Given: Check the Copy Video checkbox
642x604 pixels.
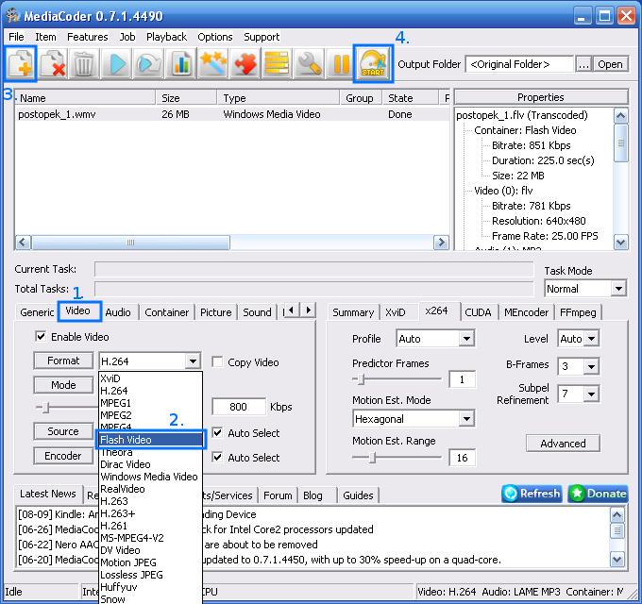Looking at the screenshot, I should tap(218, 362).
